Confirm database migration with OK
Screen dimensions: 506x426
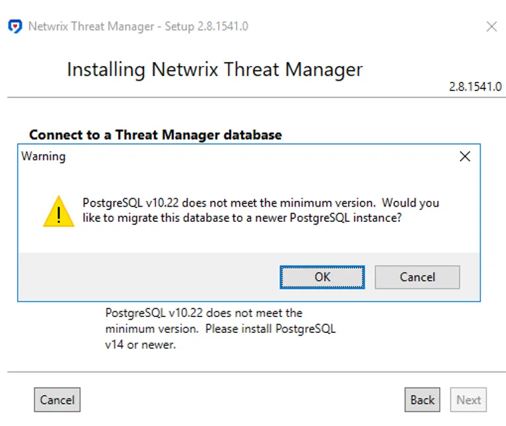point(322,277)
